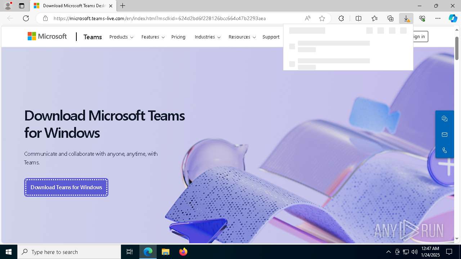This screenshot has height=259, width=461.
Task: Expand the Resources dropdown menu
Action: 242,37
